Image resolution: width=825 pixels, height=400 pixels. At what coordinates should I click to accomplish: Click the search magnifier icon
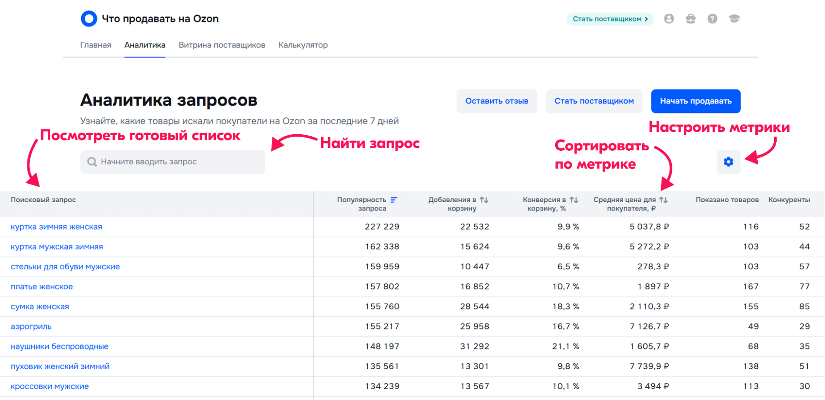[92, 162]
